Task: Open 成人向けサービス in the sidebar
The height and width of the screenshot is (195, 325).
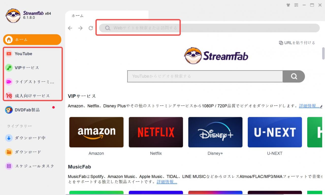Action: pos(32,96)
